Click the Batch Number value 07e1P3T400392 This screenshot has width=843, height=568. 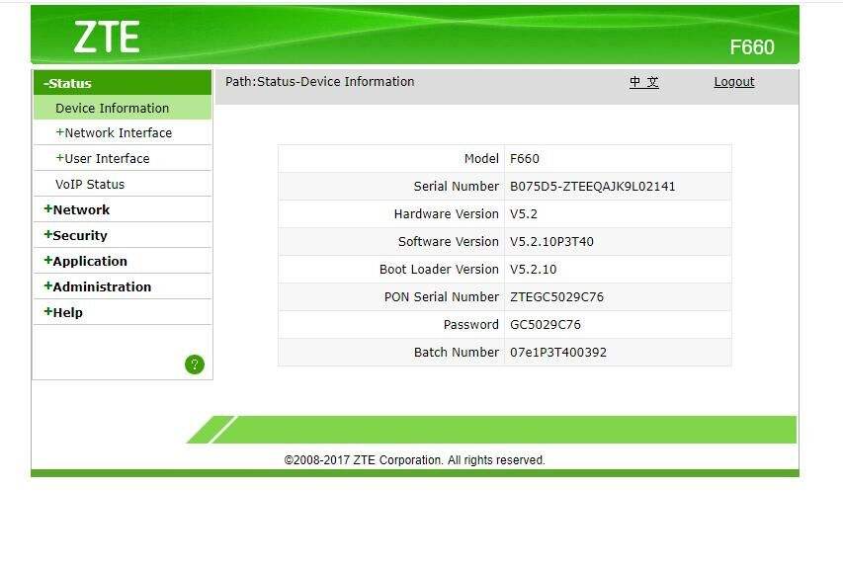coord(558,353)
